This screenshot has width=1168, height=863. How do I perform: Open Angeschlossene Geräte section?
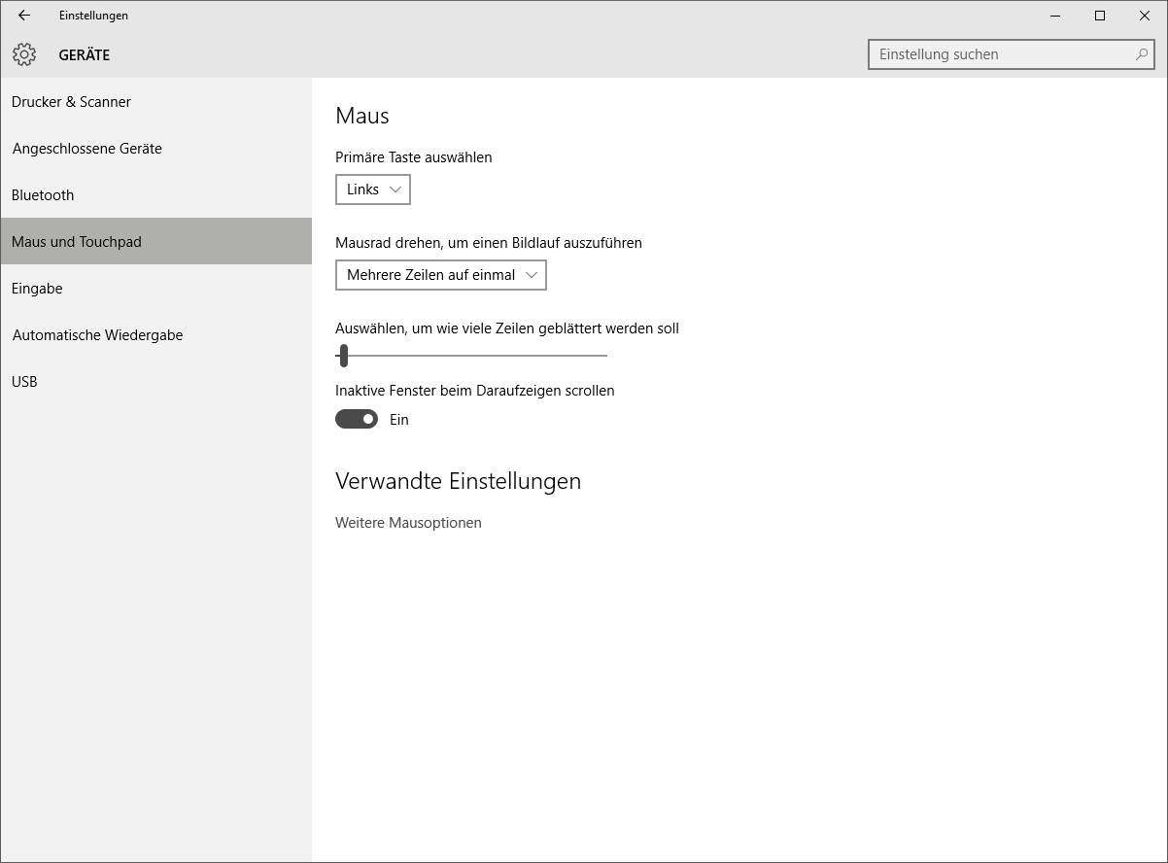coord(155,148)
